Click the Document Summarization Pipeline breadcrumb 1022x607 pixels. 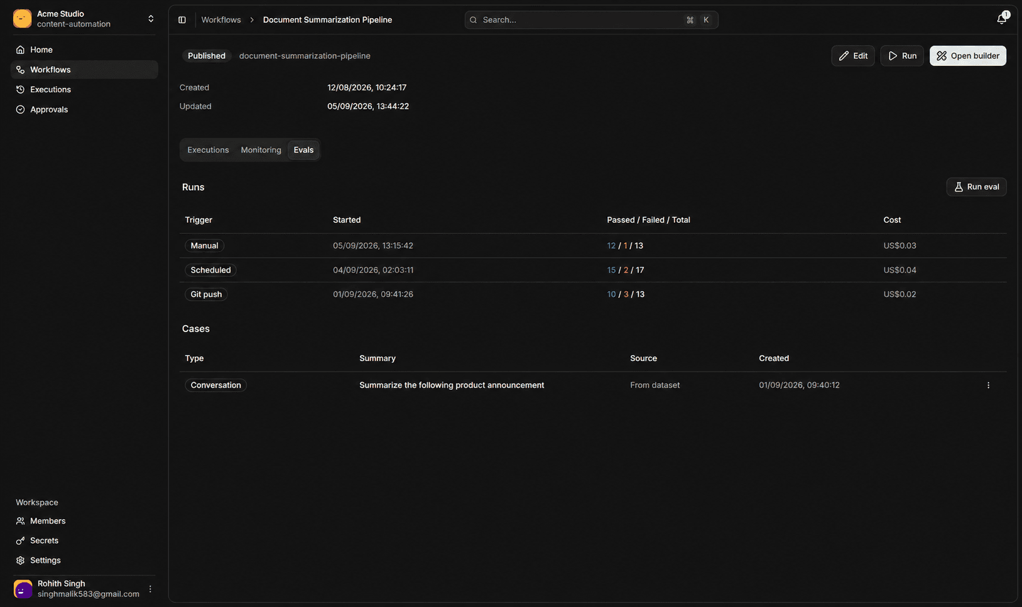[327, 20]
